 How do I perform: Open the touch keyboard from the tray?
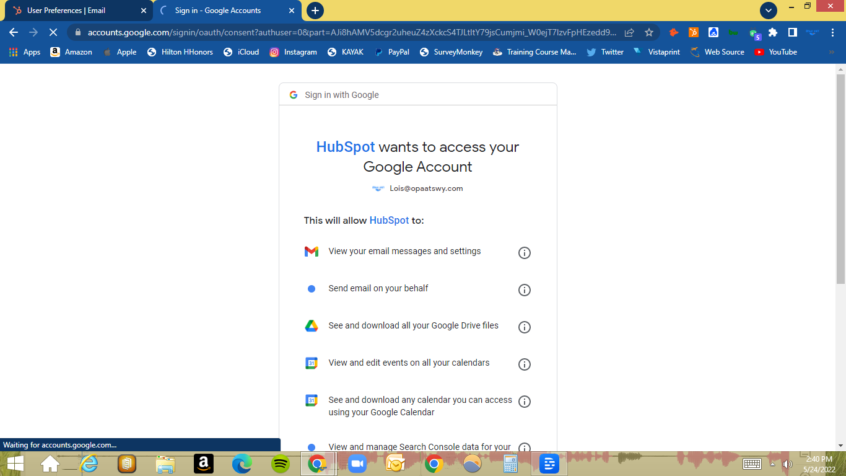pyautogui.click(x=752, y=464)
